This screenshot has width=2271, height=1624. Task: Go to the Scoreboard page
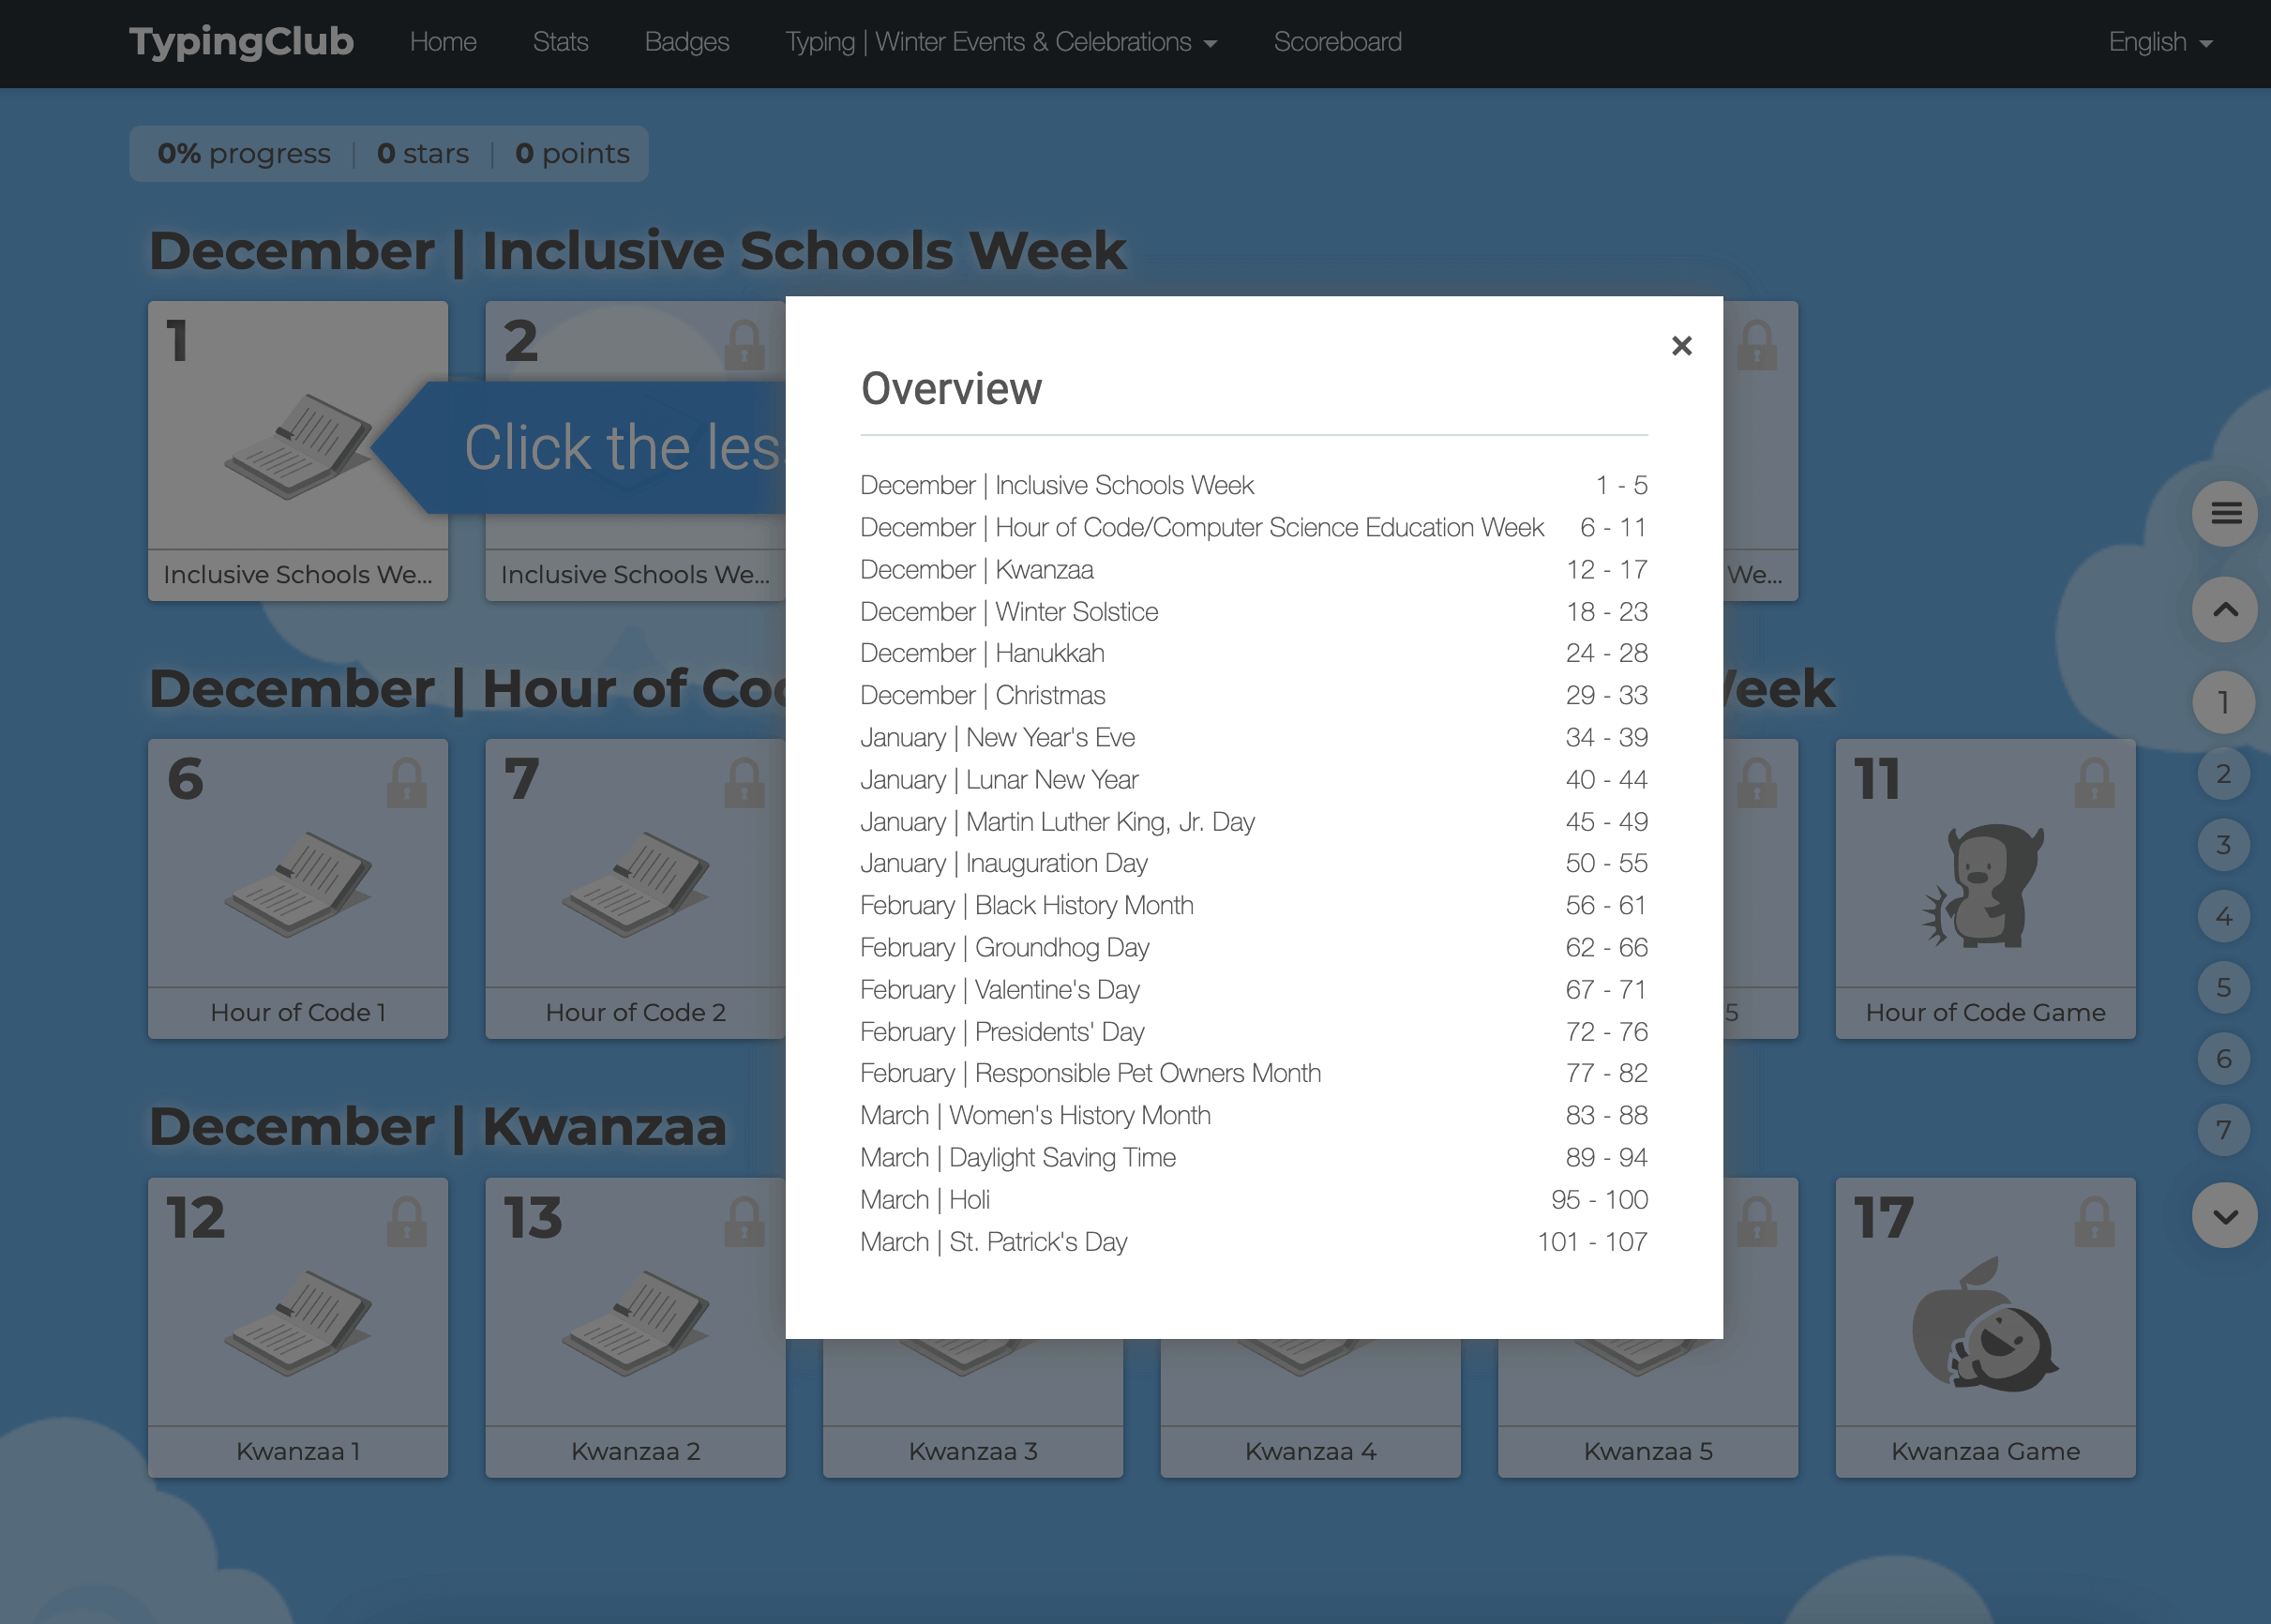point(1337,42)
